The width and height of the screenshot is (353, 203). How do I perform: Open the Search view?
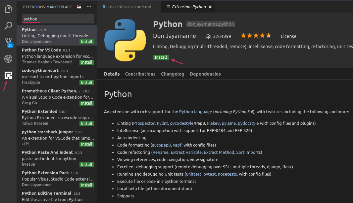point(8,25)
